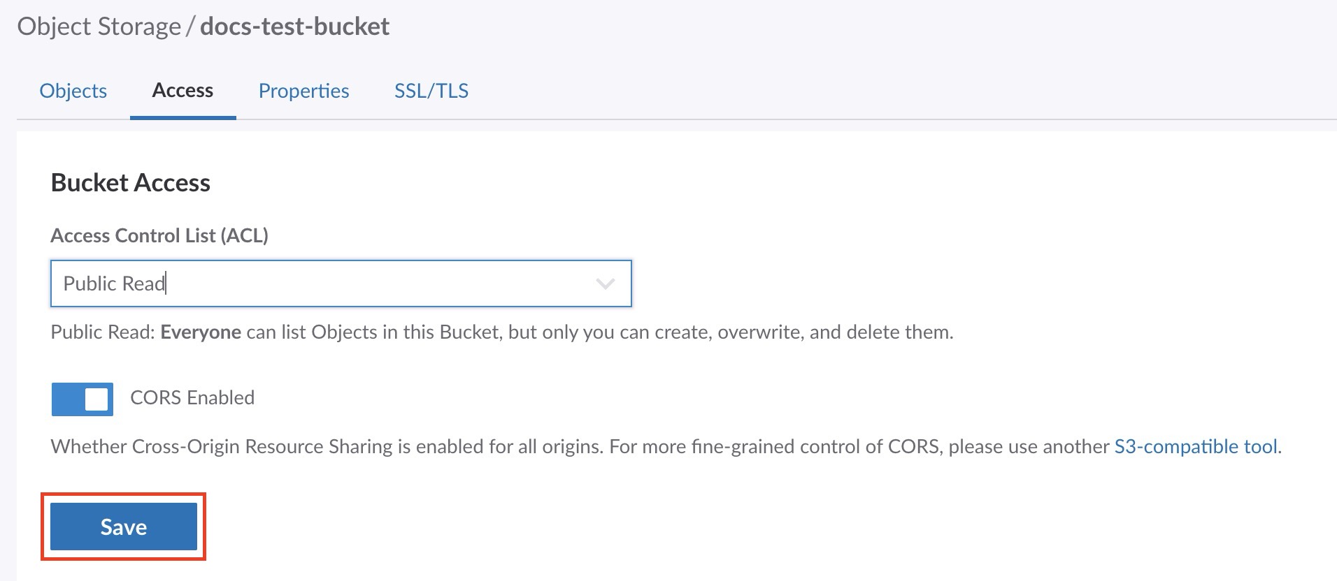Go to the SSL/TLS tab
This screenshot has height=581, width=1337.
point(431,91)
